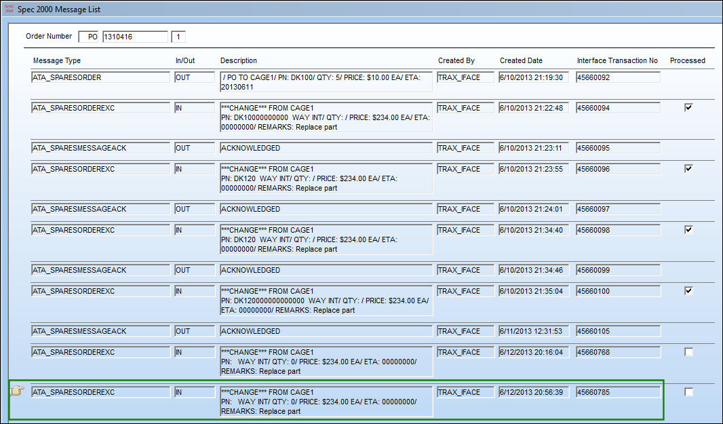Screen dimensions: 723x424
Task: Click the message type field for transaction 45660096
Action: tap(100, 169)
